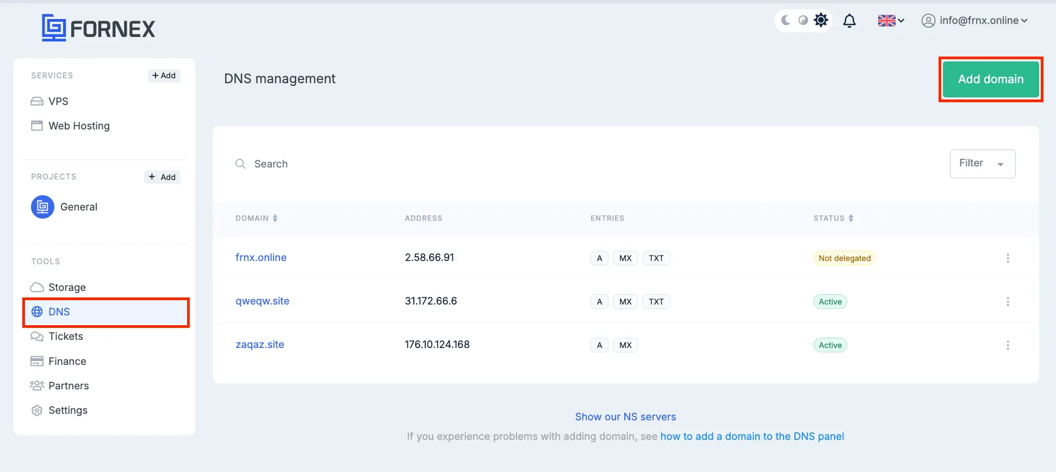This screenshot has width=1056, height=472.
Task: Click MX entry tag of zaqaz.site
Action: (625, 345)
